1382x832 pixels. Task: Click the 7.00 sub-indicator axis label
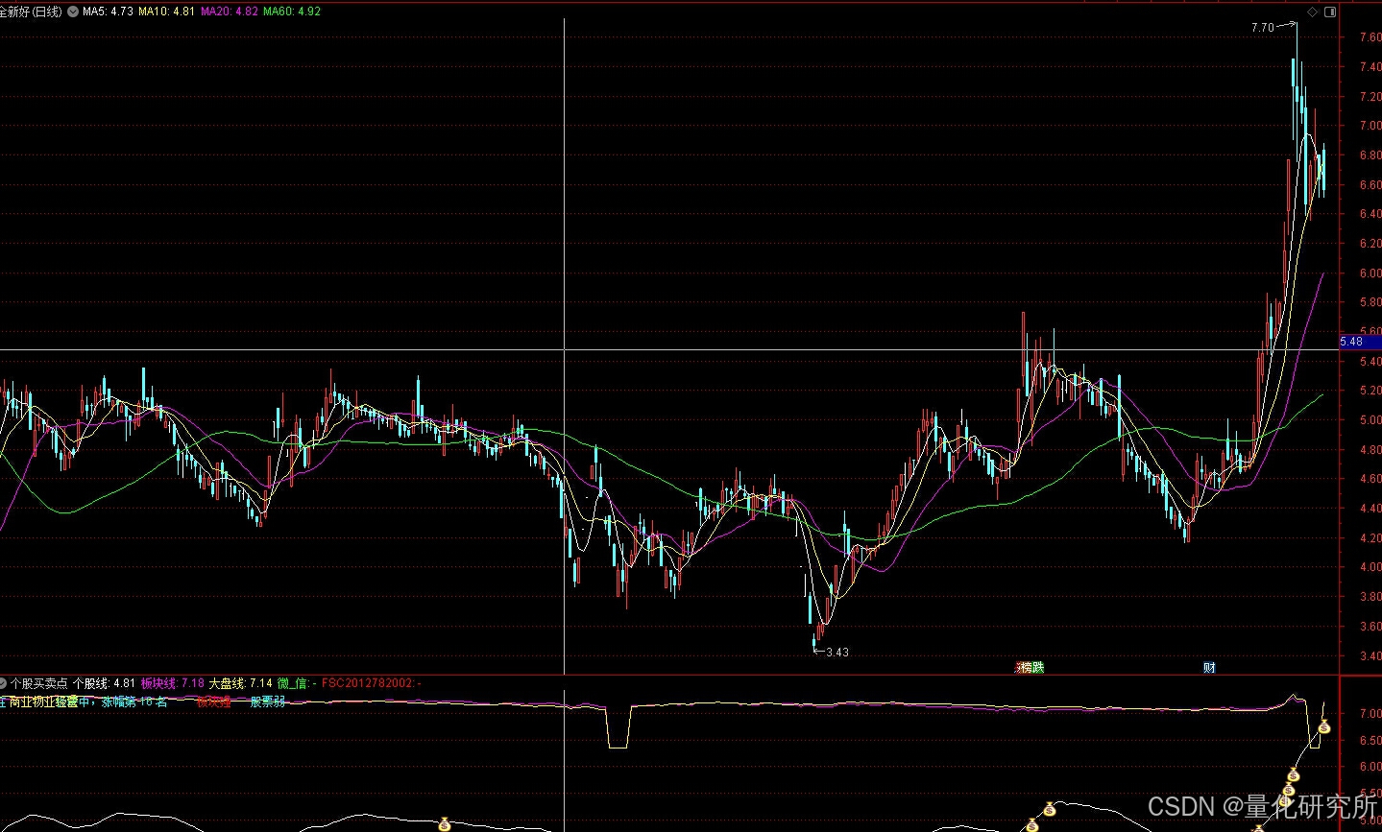[1370, 715]
